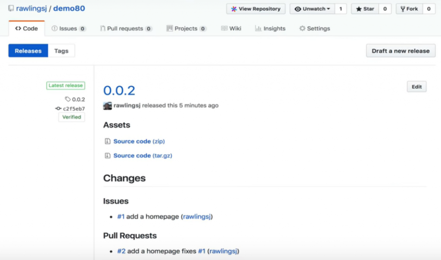Click the Verified badge

click(72, 117)
